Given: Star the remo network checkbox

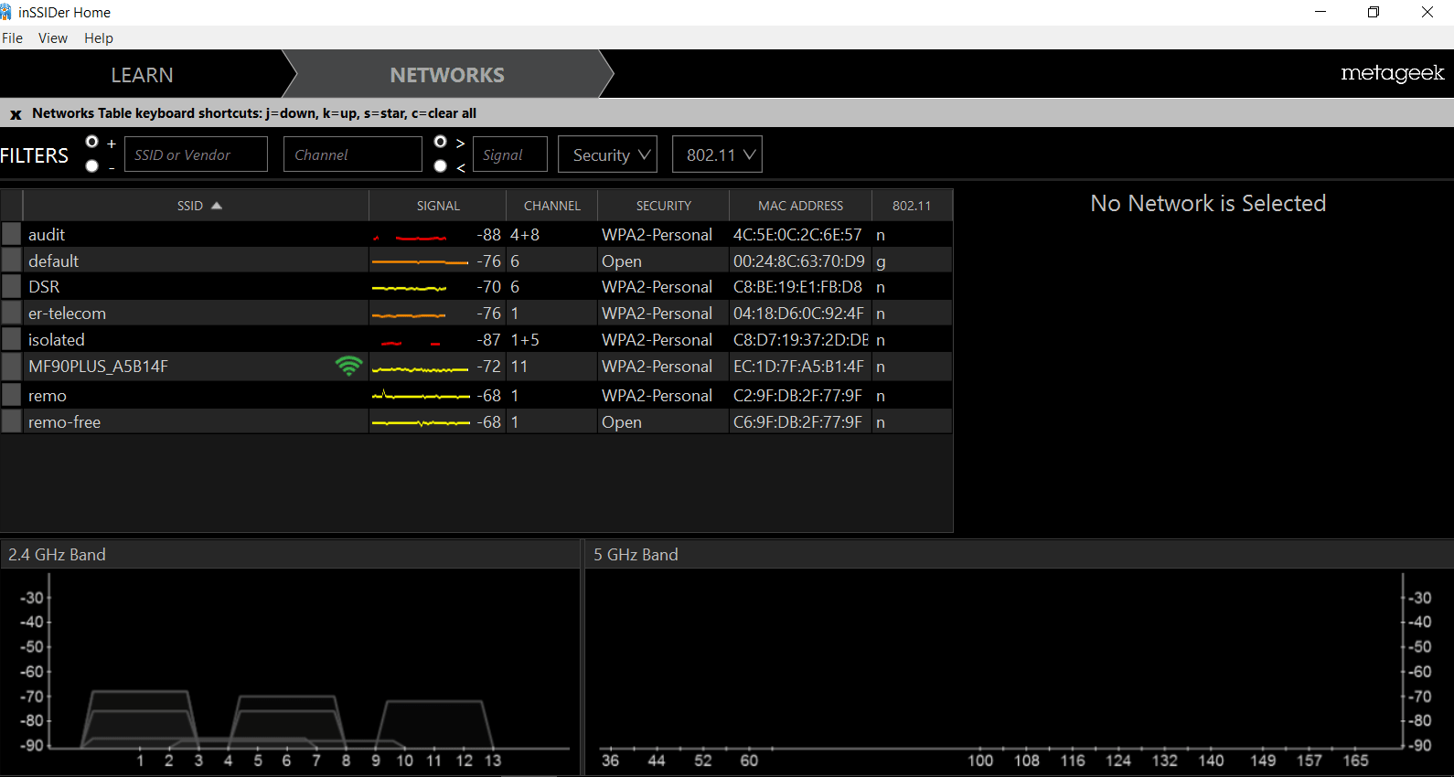Looking at the screenshot, I should (x=11, y=396).
